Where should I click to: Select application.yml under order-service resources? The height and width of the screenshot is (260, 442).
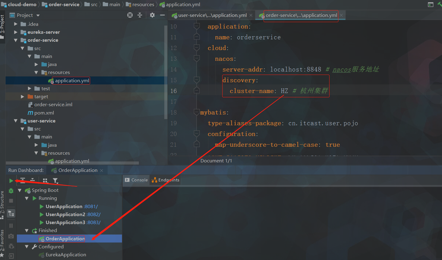point(72,81)
